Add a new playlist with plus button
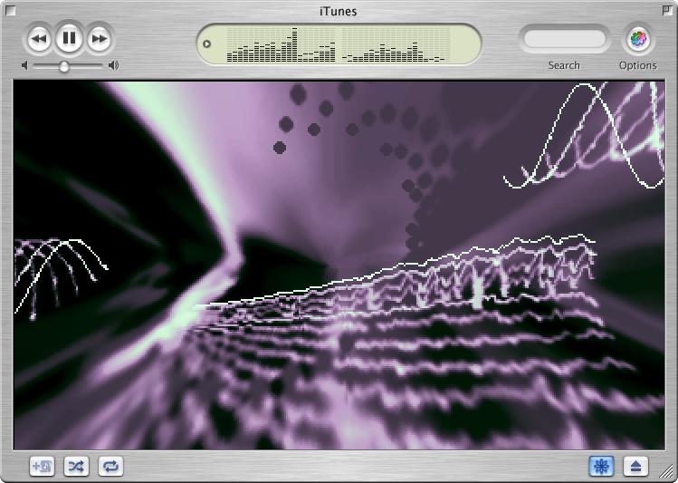The image size is (678, 483). (42, 466)
